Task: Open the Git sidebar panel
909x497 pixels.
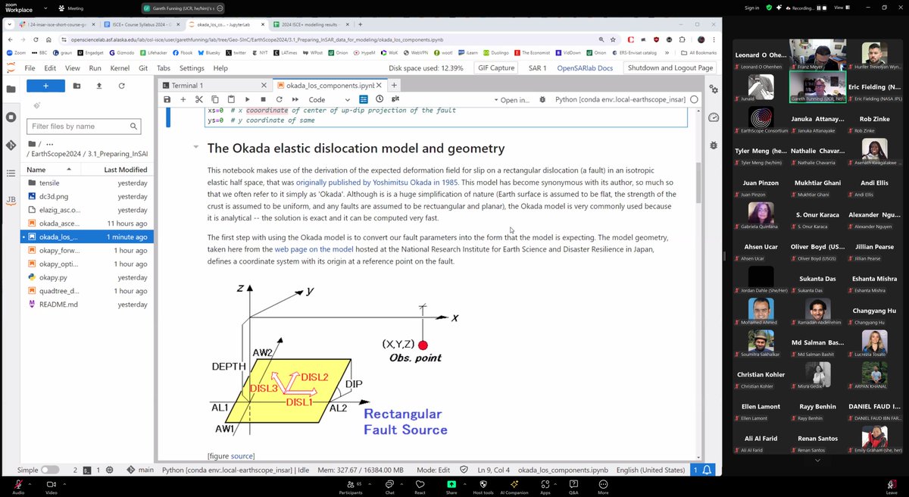Action: 11,145
